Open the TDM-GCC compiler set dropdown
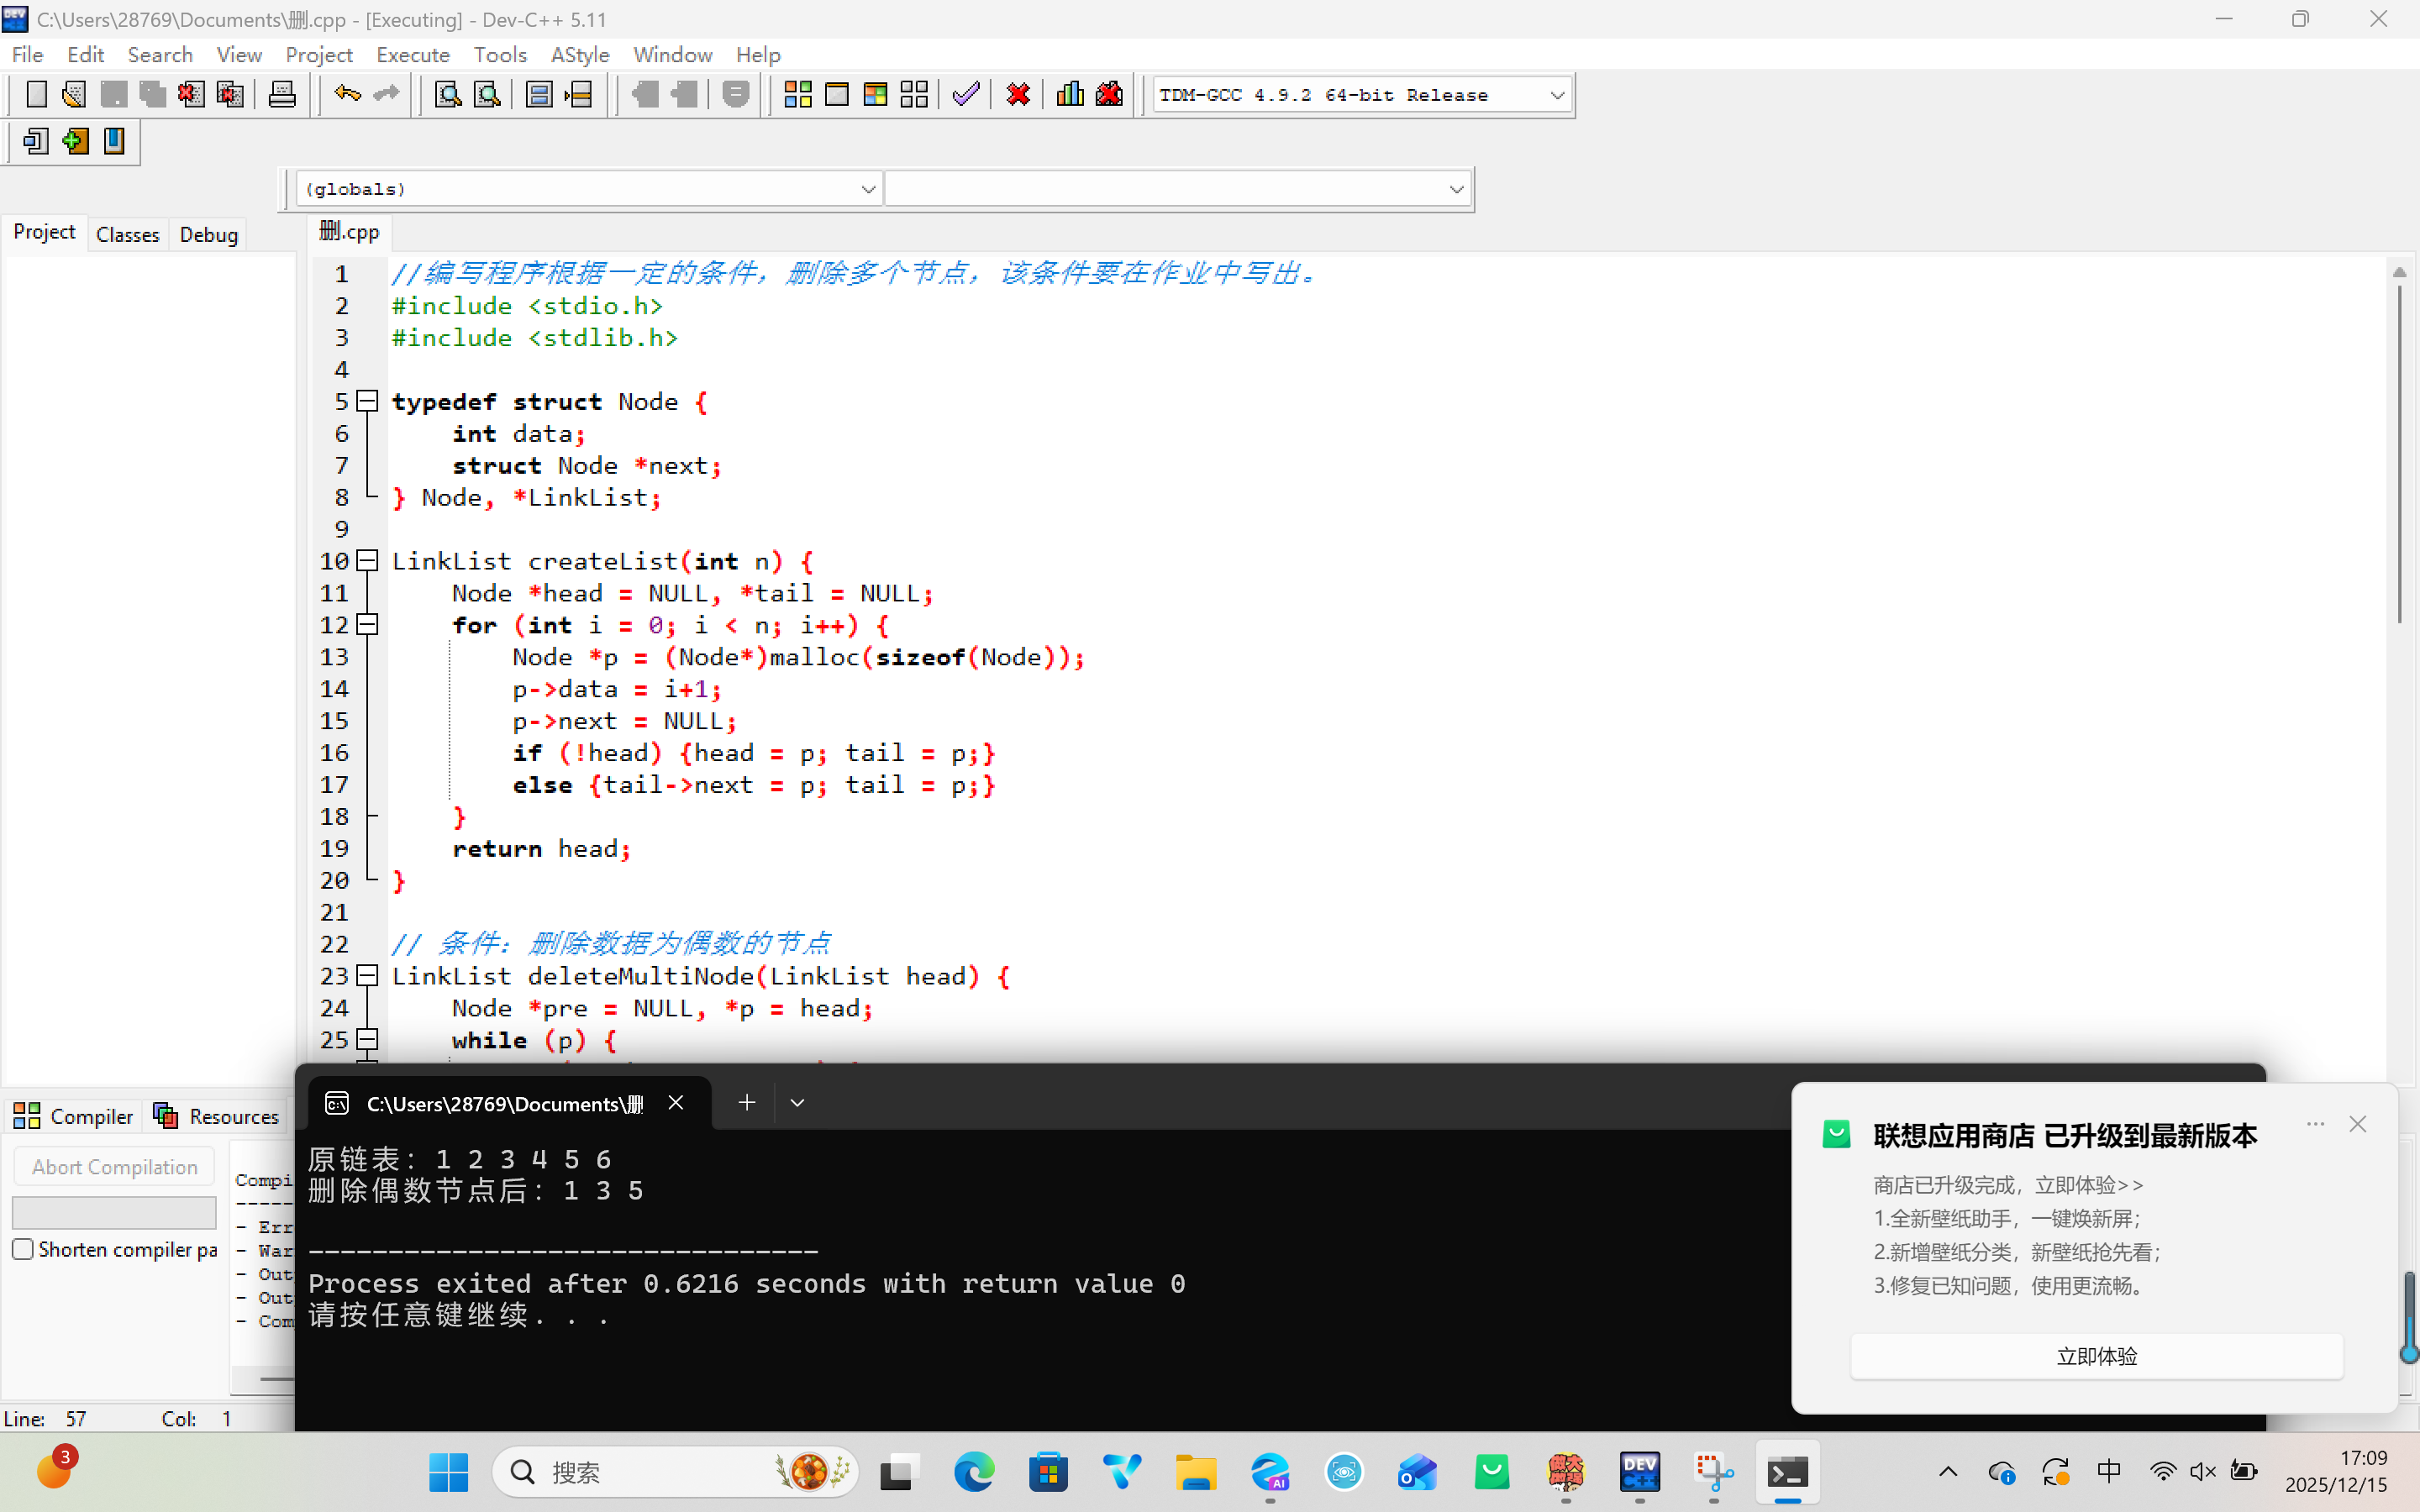Image resolution: width=2420 pixels, height=1512 pixels. point(1556,95)
